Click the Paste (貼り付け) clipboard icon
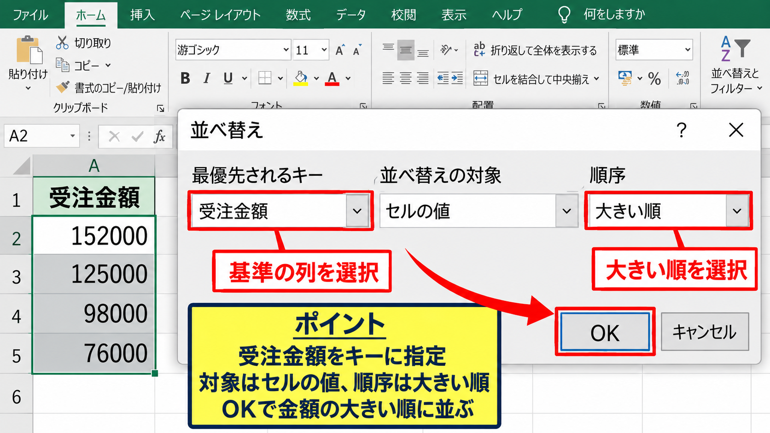The height and width of the screenshot is (433, 770). pos(29,50)
